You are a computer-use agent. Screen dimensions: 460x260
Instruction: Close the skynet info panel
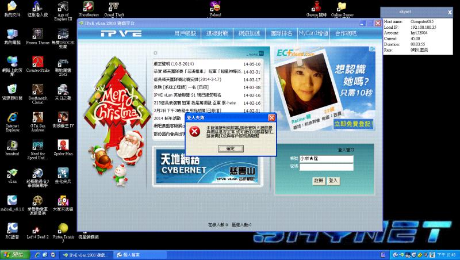tap(450, 12)
